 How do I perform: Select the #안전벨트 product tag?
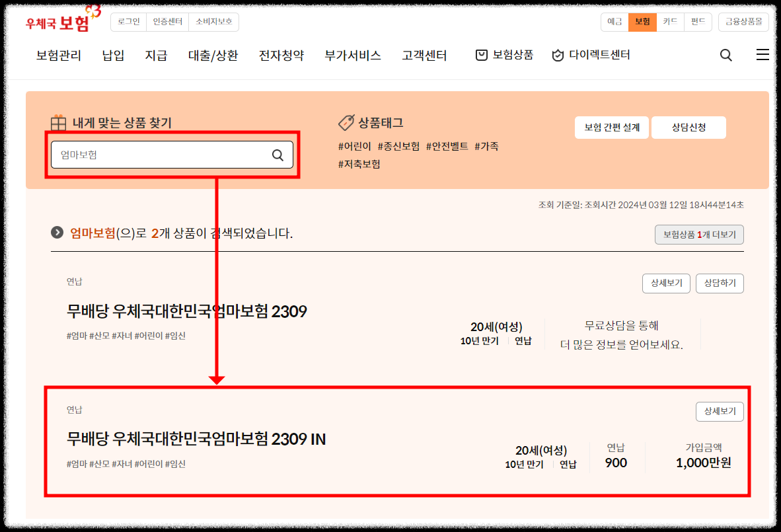[447, 146]
